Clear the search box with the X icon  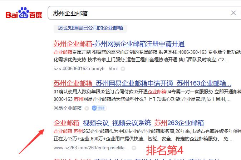pyautogui.click(x=233, y=13)
